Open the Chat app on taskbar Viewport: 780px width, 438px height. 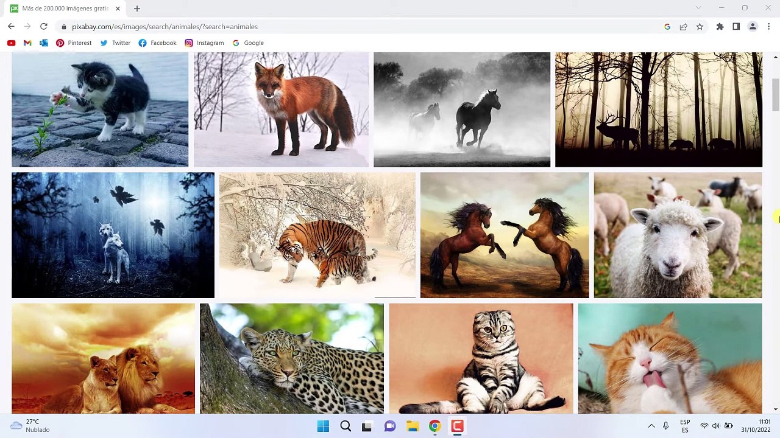pos(390,426)
